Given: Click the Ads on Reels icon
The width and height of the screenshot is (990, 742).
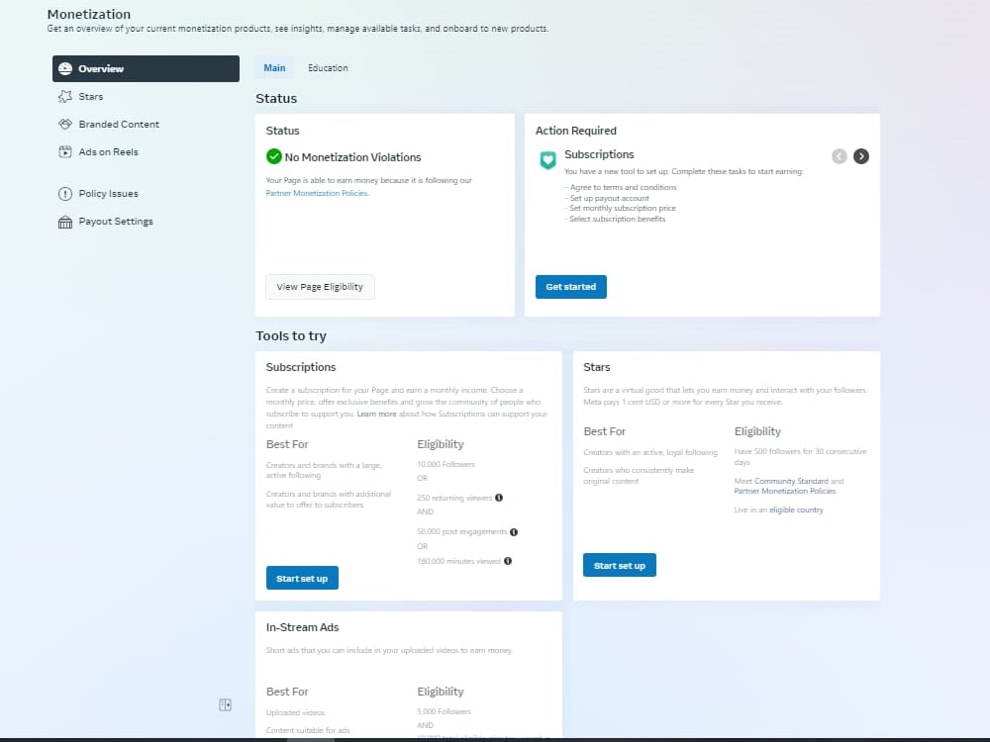Looking at the screenshot, I should [x=65, y=152].
